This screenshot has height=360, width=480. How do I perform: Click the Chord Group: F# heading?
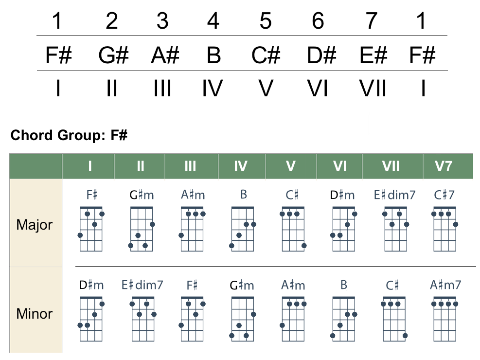(69, 135)
